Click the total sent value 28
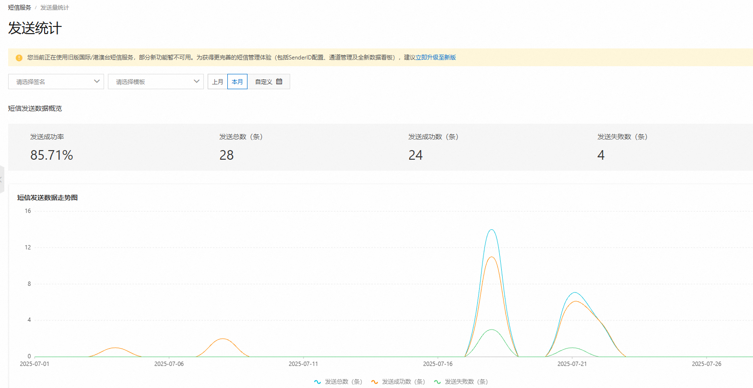753x388 pixels. 226,155
